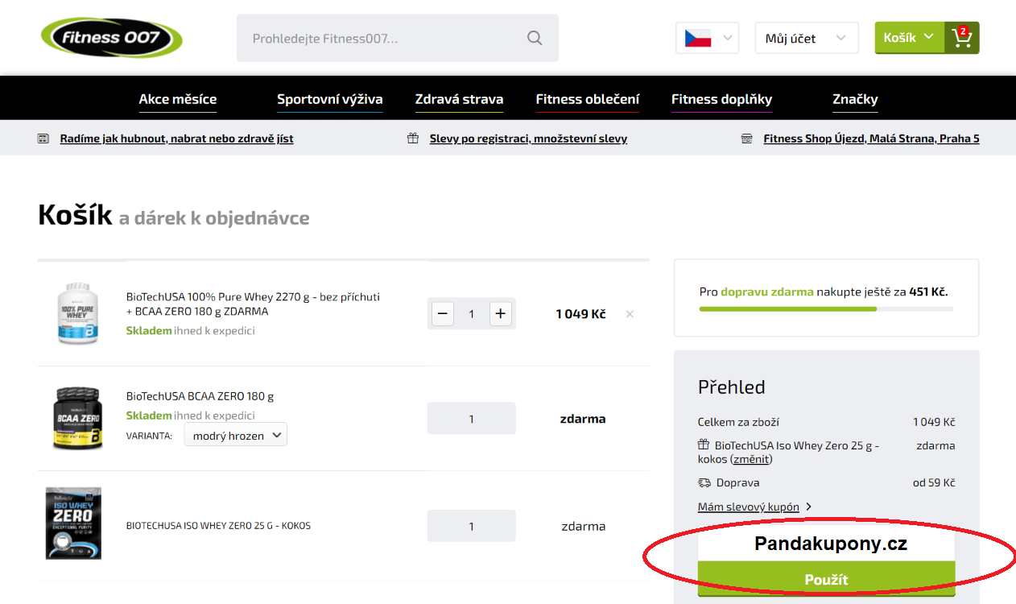Remove Pure Whey item with X icon
Screen dimensions: 1016x604
coord(630,314)
